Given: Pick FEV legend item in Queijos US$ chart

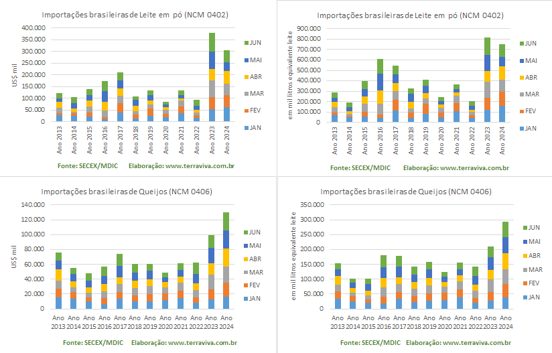Looking at the screenshot, I should (x=252, y=285).
